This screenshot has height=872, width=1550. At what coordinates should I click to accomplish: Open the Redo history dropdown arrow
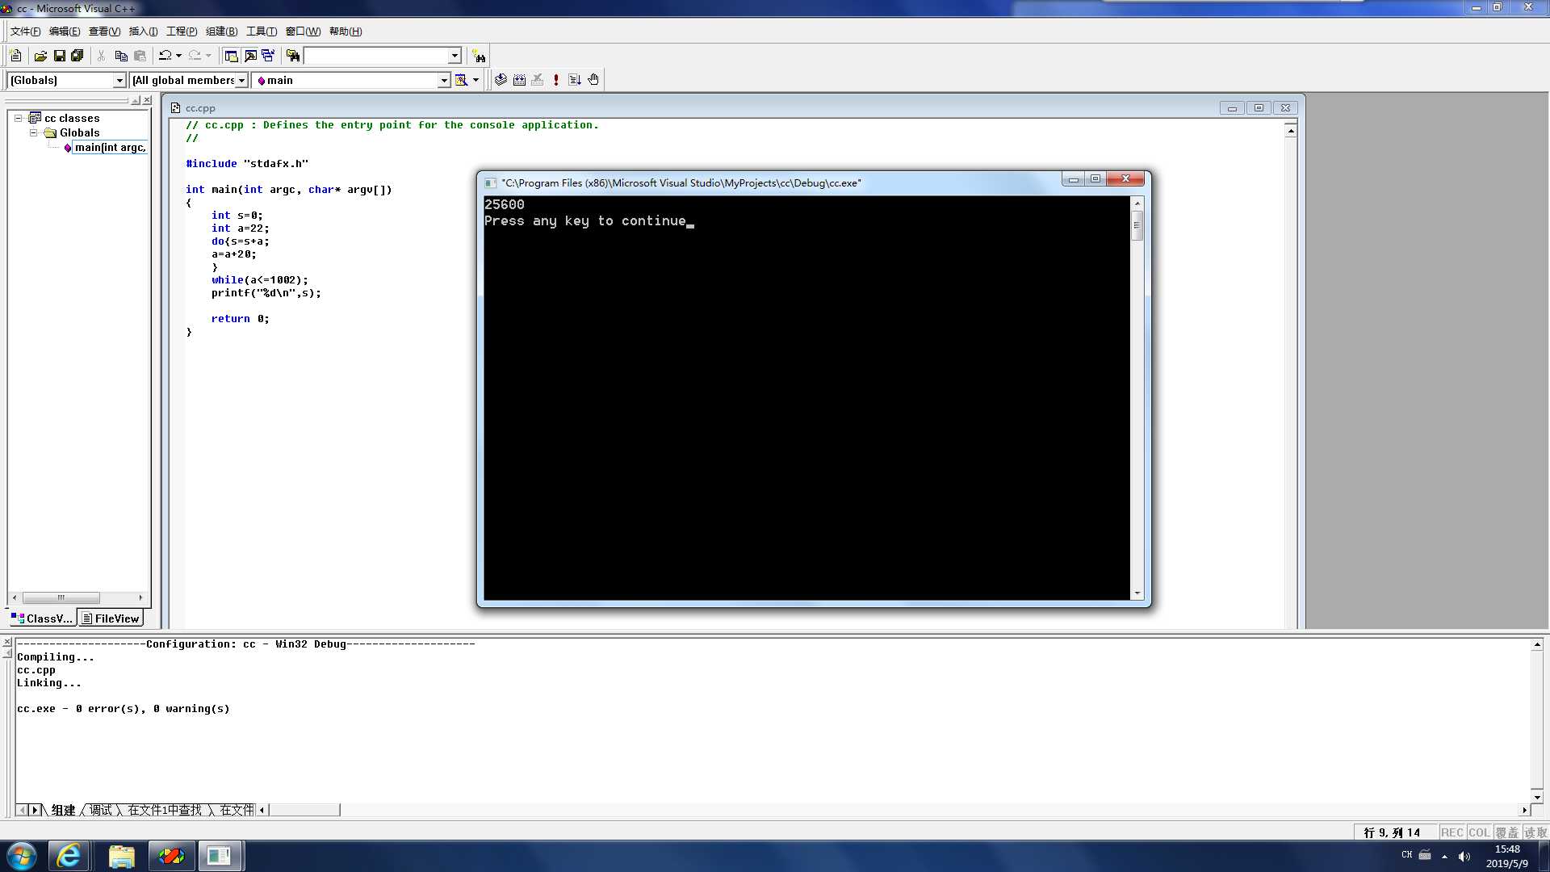(208, 56)
